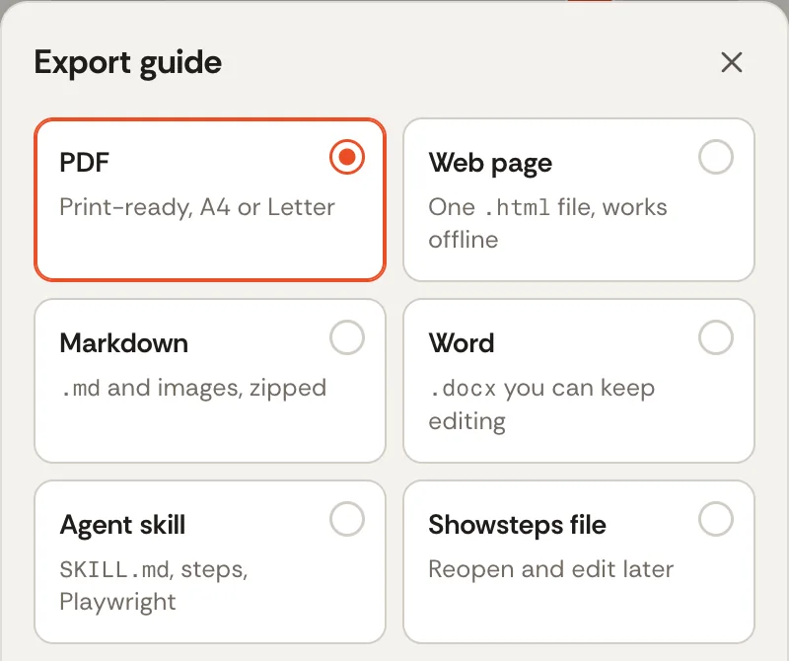
Task: Click the 'Export guide' heading
Action: pyautogui.click(x=128, y=63)
